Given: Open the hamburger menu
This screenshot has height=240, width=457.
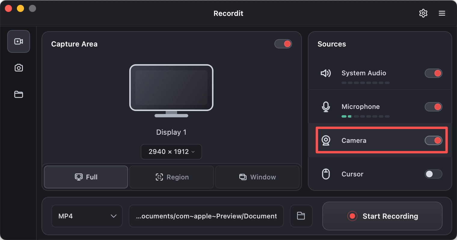Looking at the screenshot, I should tap(442, 13).
